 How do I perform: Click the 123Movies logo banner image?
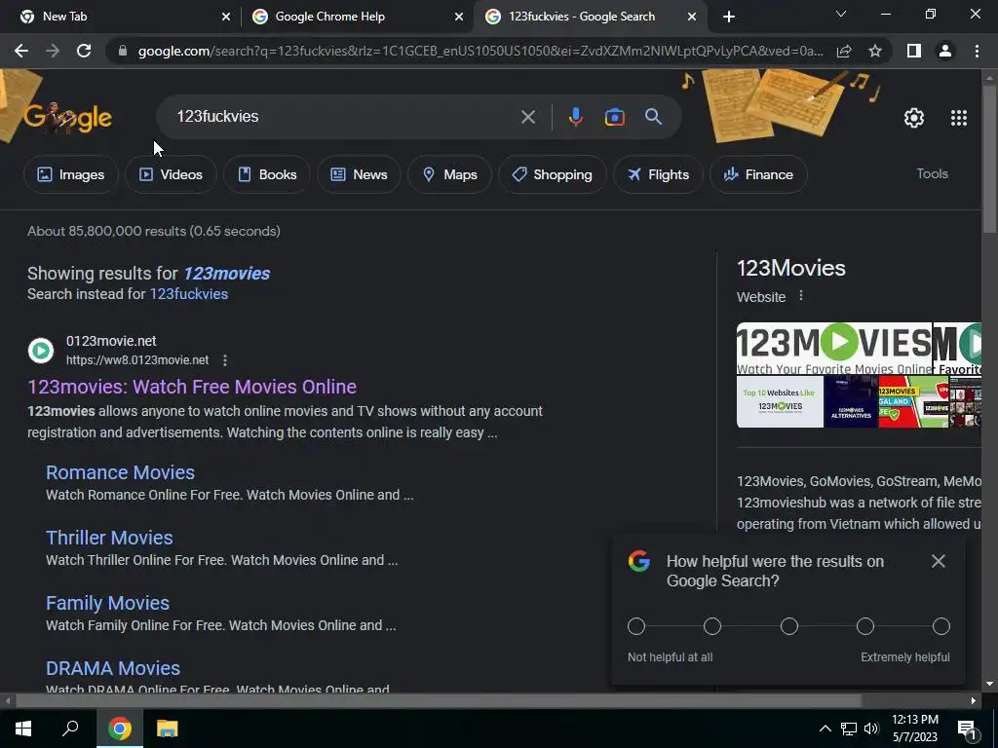click(x=834, y=349)
